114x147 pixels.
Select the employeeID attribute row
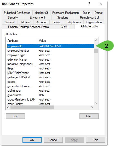pyautogui.click(x=50, y=46)
